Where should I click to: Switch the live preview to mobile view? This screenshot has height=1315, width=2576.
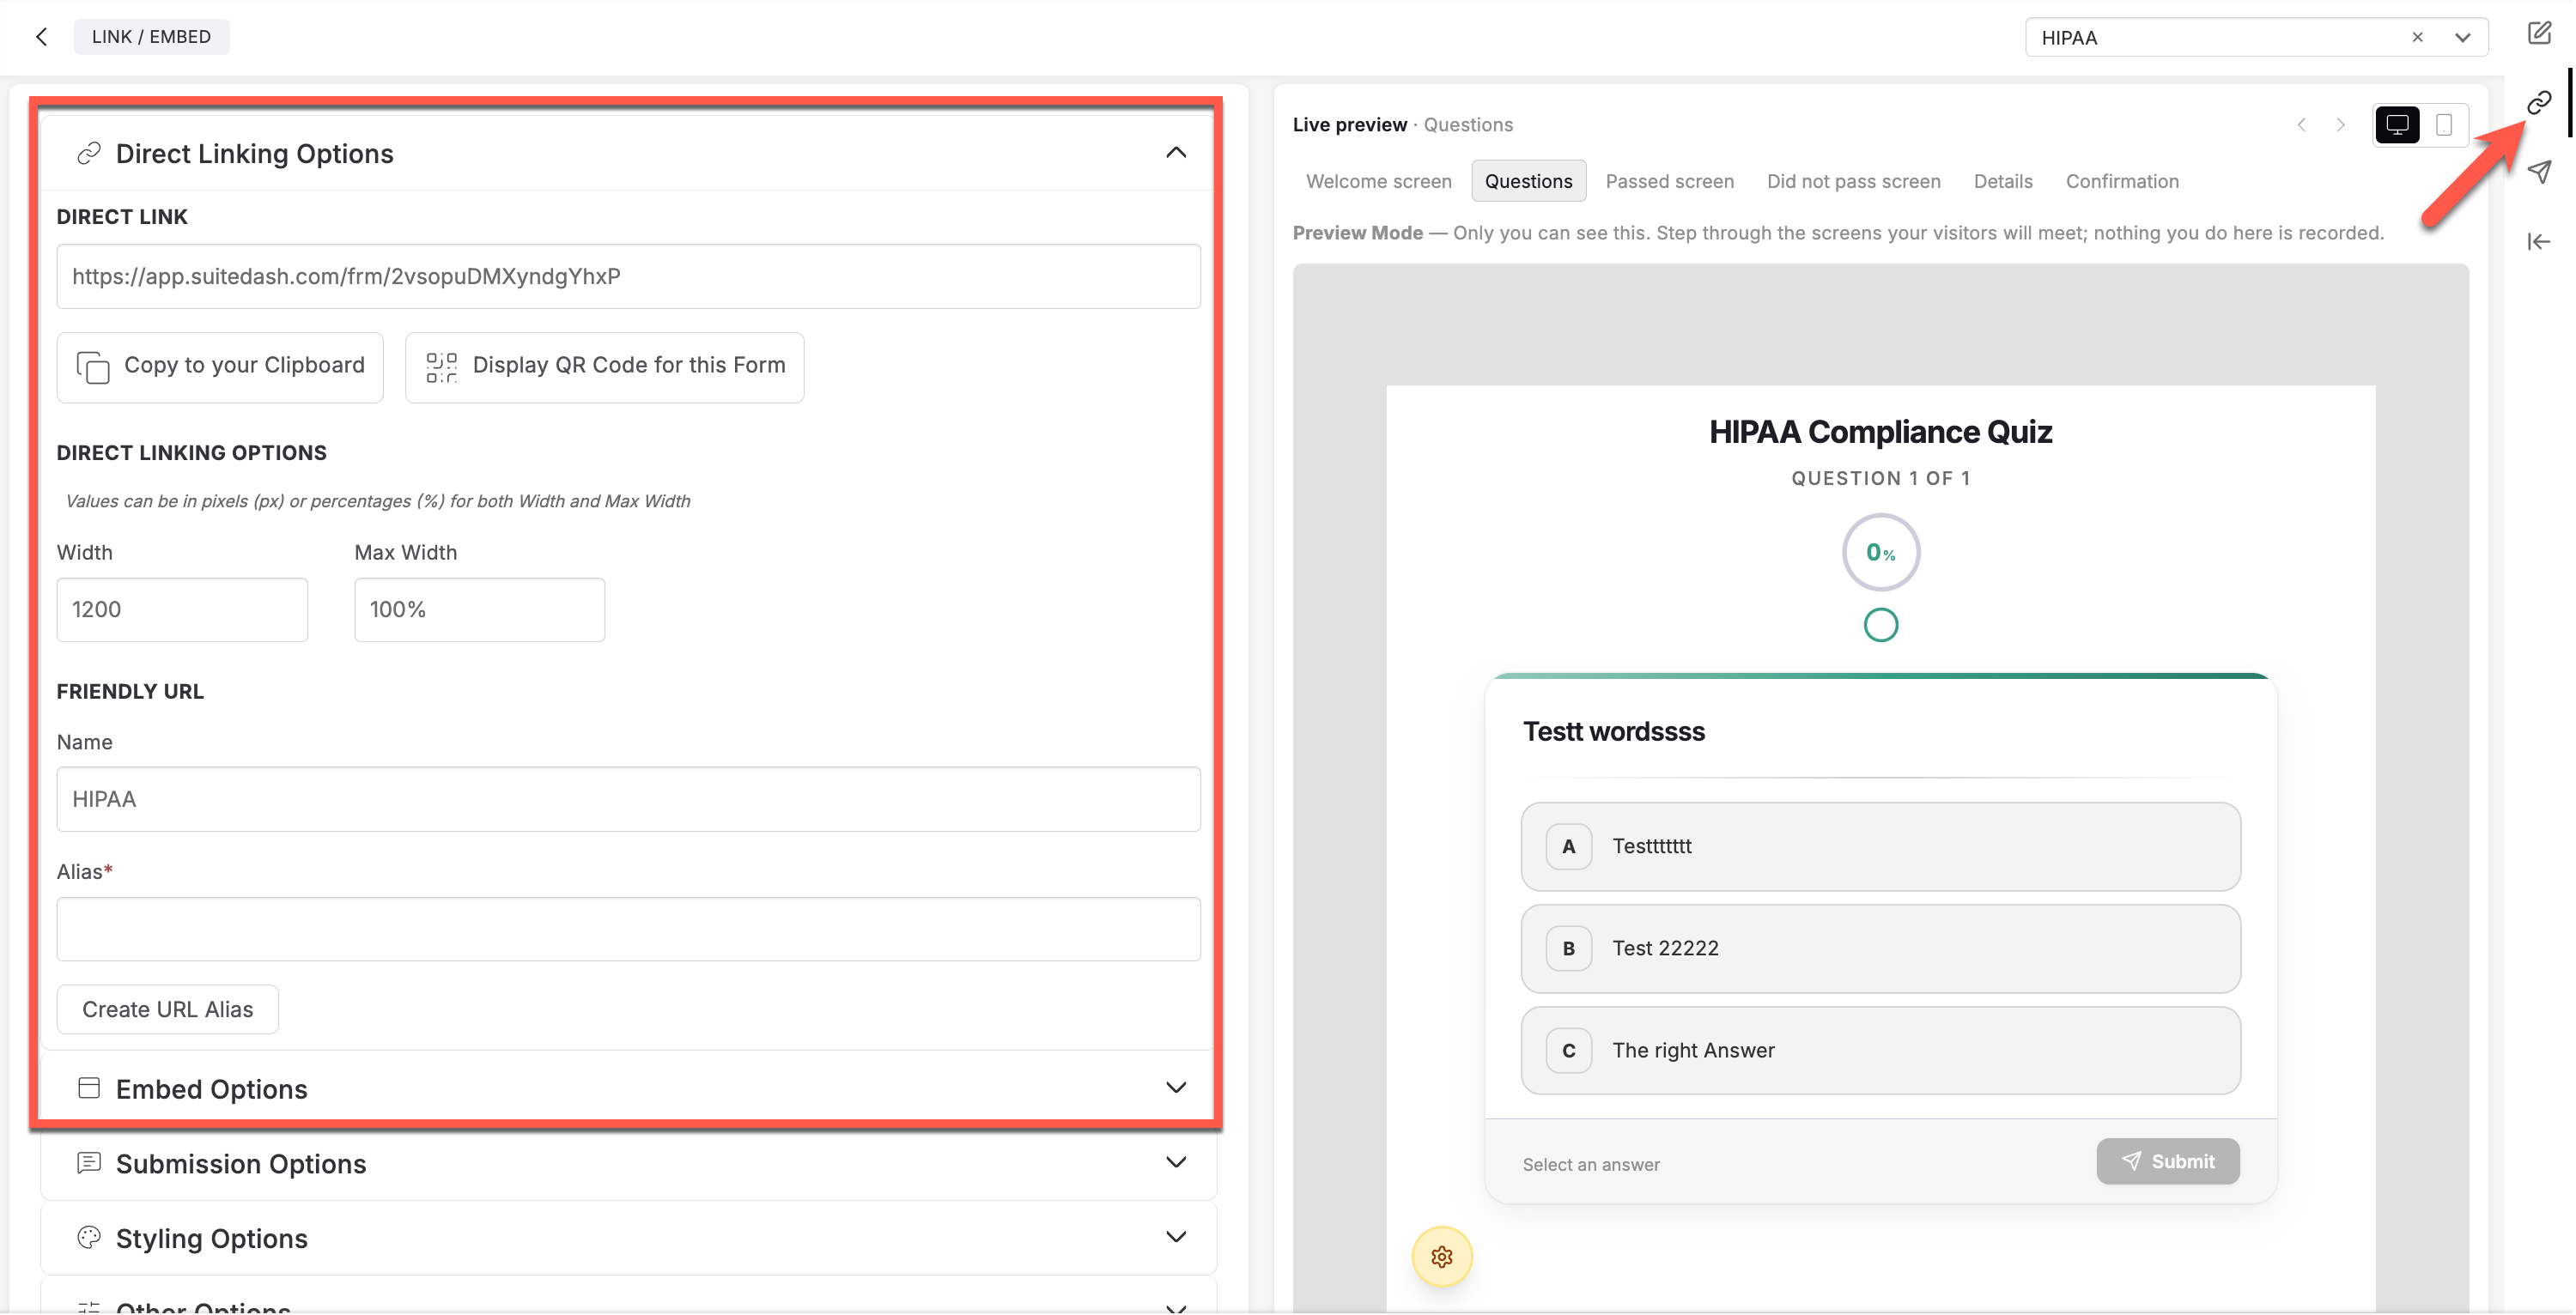point(2444,125)
